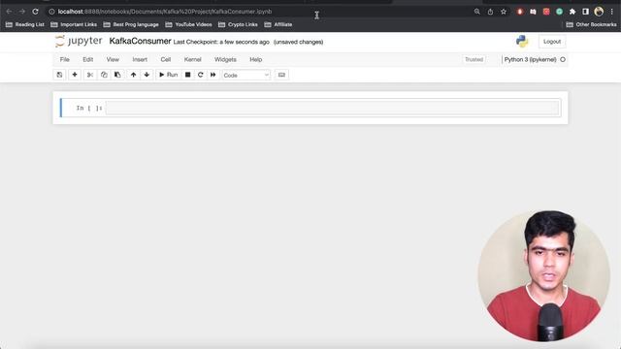Rename the notebook title KafkaConsumer
This screenshot has height=349, width=621.
click(140, 41)
